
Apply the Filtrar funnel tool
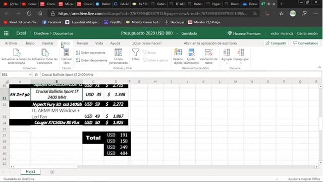pyautogui.click(x=136, y=55)
